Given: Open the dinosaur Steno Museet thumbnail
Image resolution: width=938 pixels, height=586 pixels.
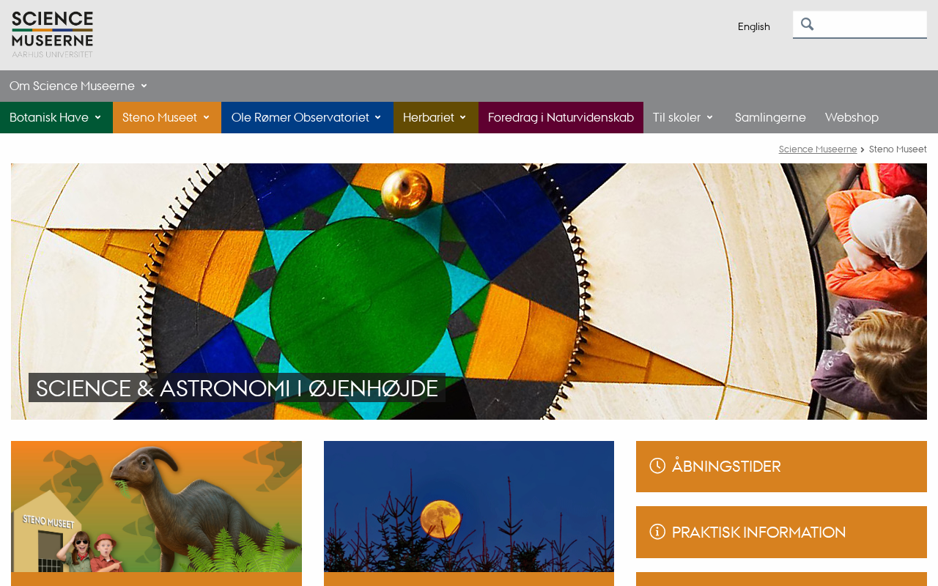Looking at the screenshot, I should pyautogui.click(x=156, y=506).
